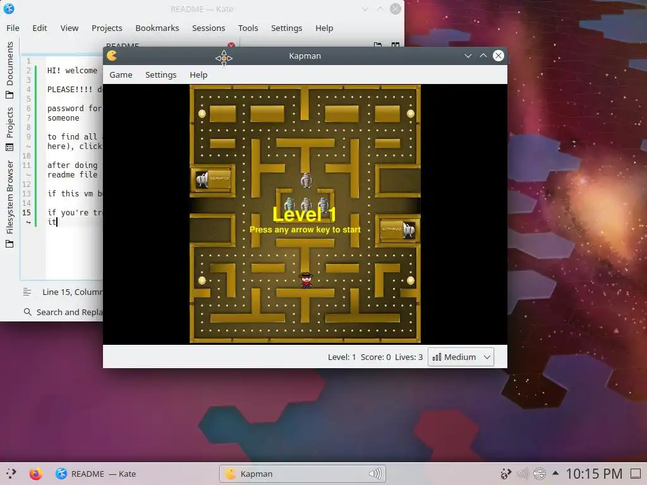647x485 pixels.
Task: Open Kate's View menu
Action: coord(70,28)
